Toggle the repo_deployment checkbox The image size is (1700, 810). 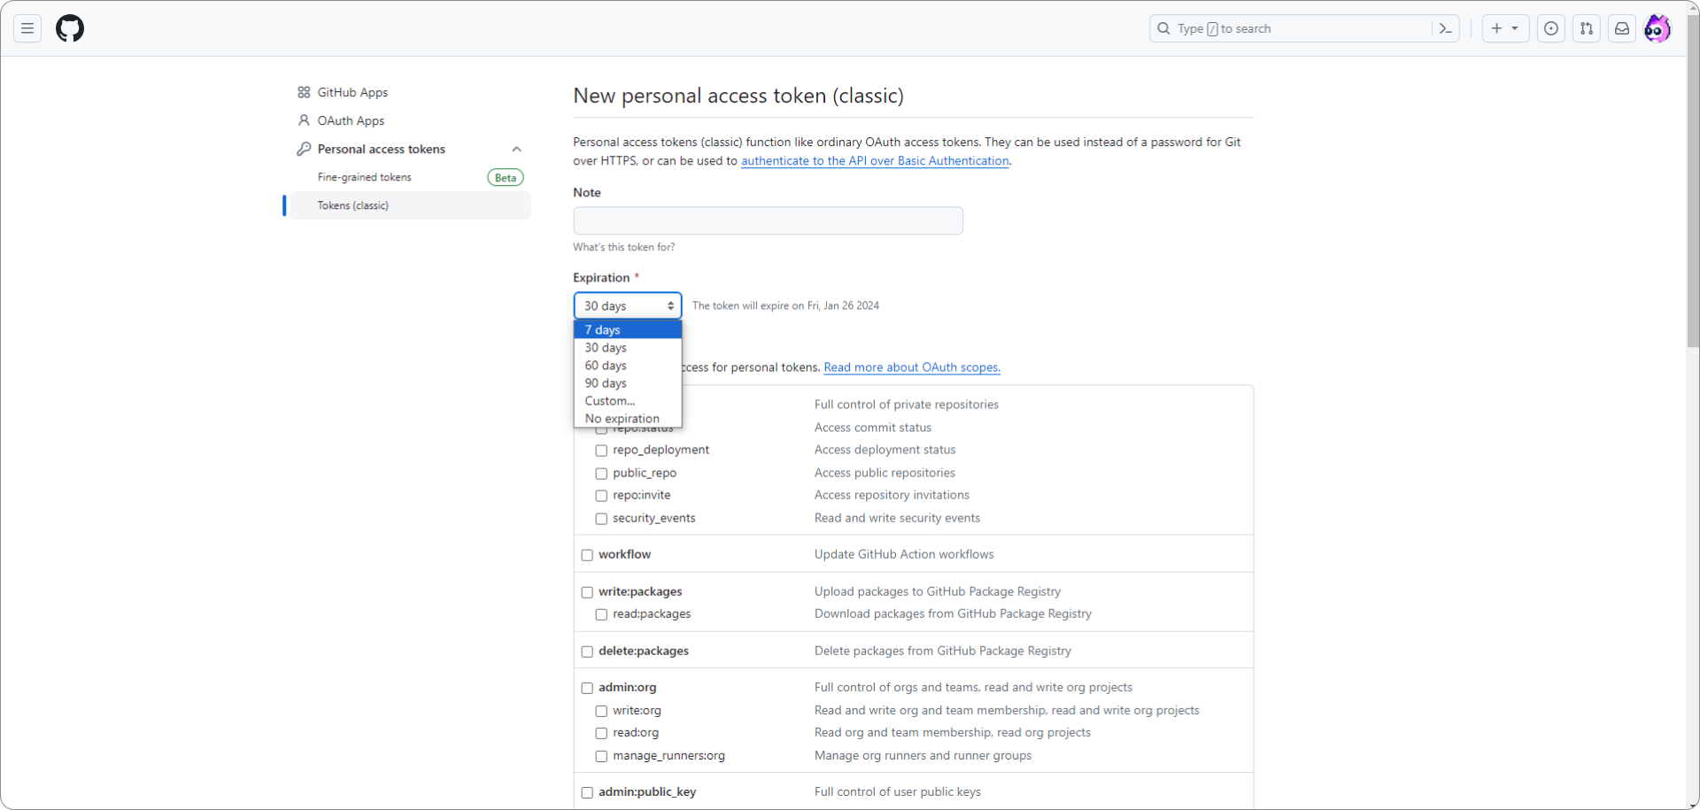[601, 451]
